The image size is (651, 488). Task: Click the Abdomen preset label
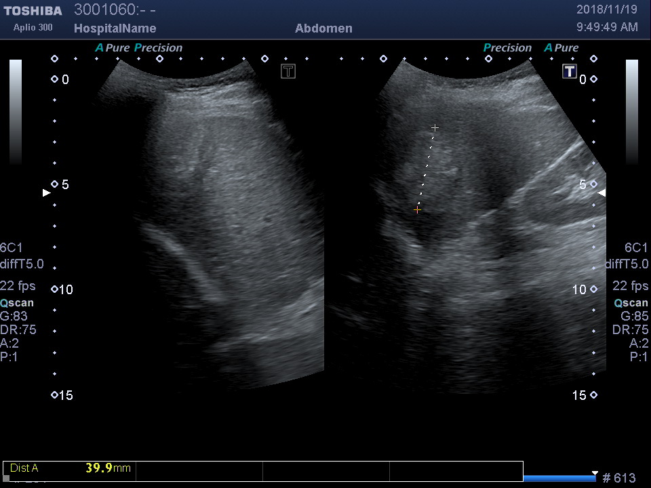324,28
